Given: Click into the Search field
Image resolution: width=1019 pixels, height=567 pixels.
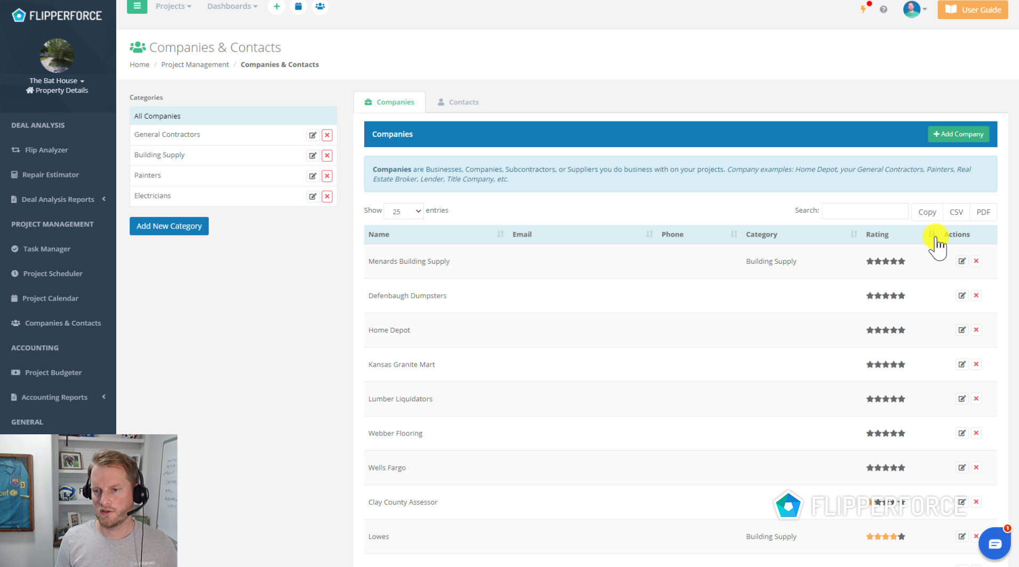Looking at the screenshot, I should (865, 211).
